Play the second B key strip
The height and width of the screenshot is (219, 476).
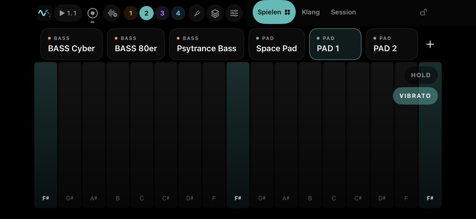click(310, 135)
